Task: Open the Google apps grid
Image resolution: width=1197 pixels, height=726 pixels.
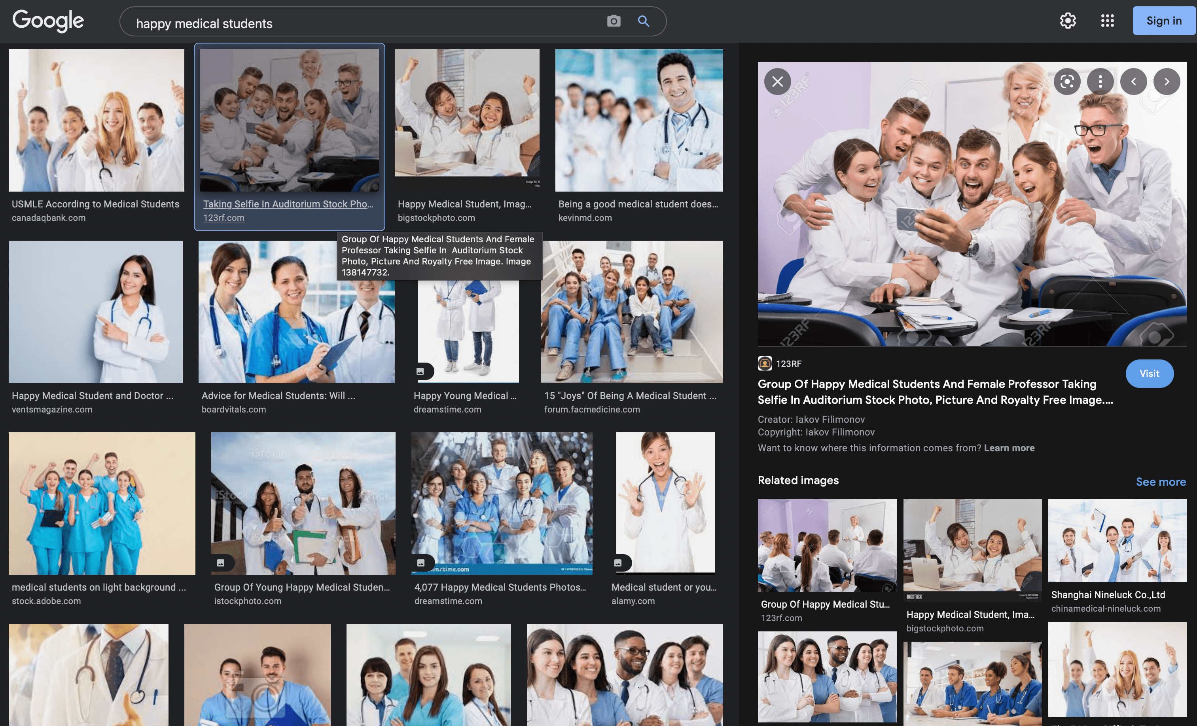Action: click(x=1108, y=21)
